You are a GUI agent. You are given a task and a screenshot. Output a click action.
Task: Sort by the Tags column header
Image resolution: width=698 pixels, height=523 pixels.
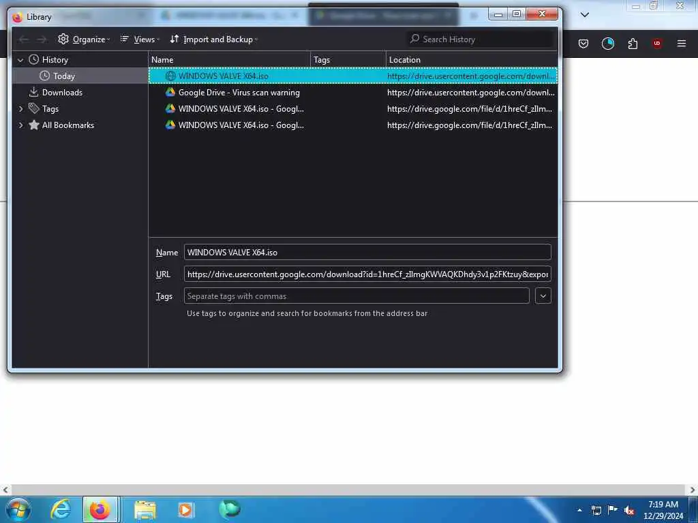pos(348,60)
